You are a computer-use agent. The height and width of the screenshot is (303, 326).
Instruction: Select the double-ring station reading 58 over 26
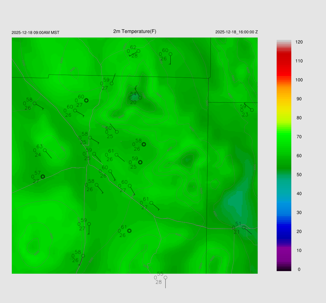pyautogui.click(x=144, y=144)
